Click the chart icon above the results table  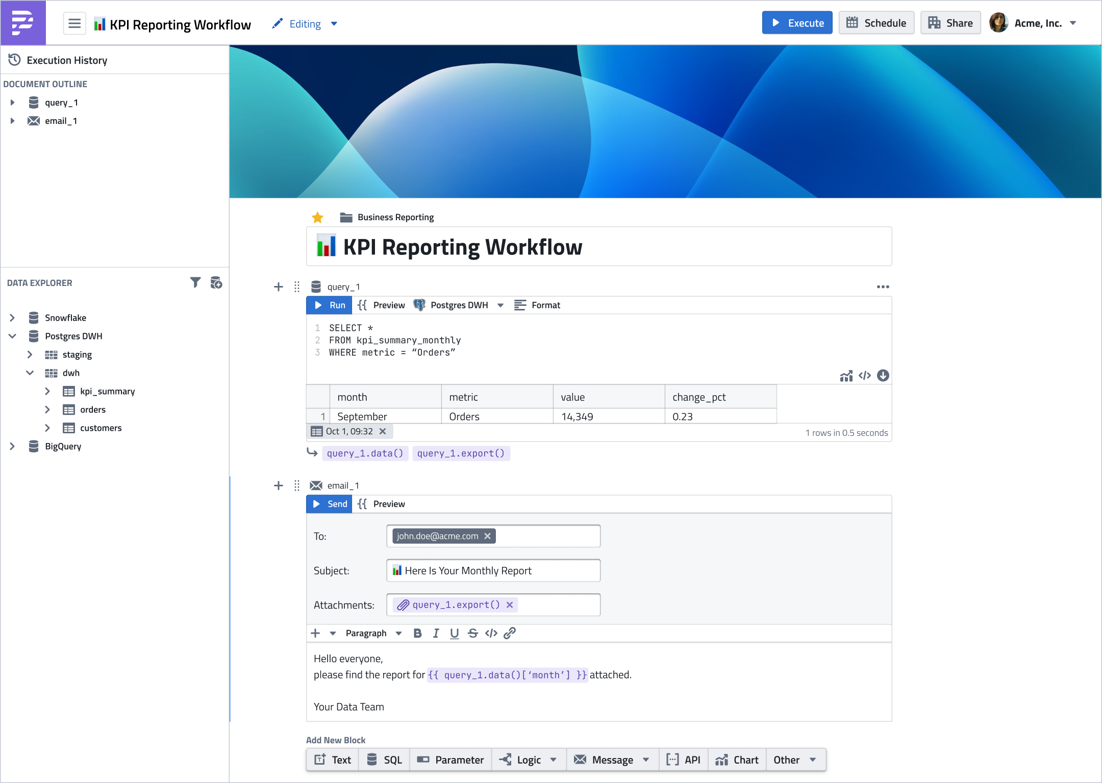[846, 376]
